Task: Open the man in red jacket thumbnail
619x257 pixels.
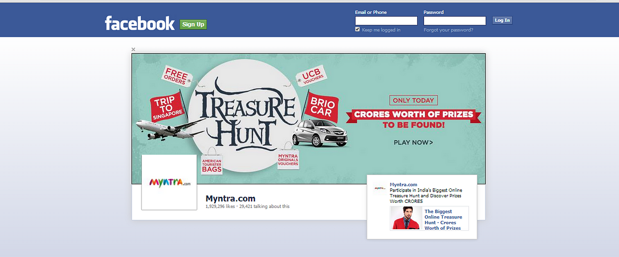Action: click(x=406, y=218)
